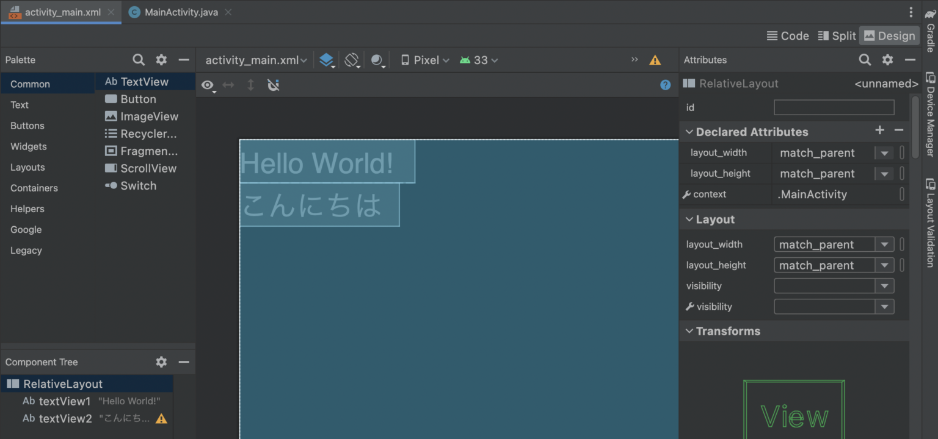Select the Buttons palette category
Image resolution: width=938 pixels, height=439 pixels.
pyautogui.click(x=48, y=126)
